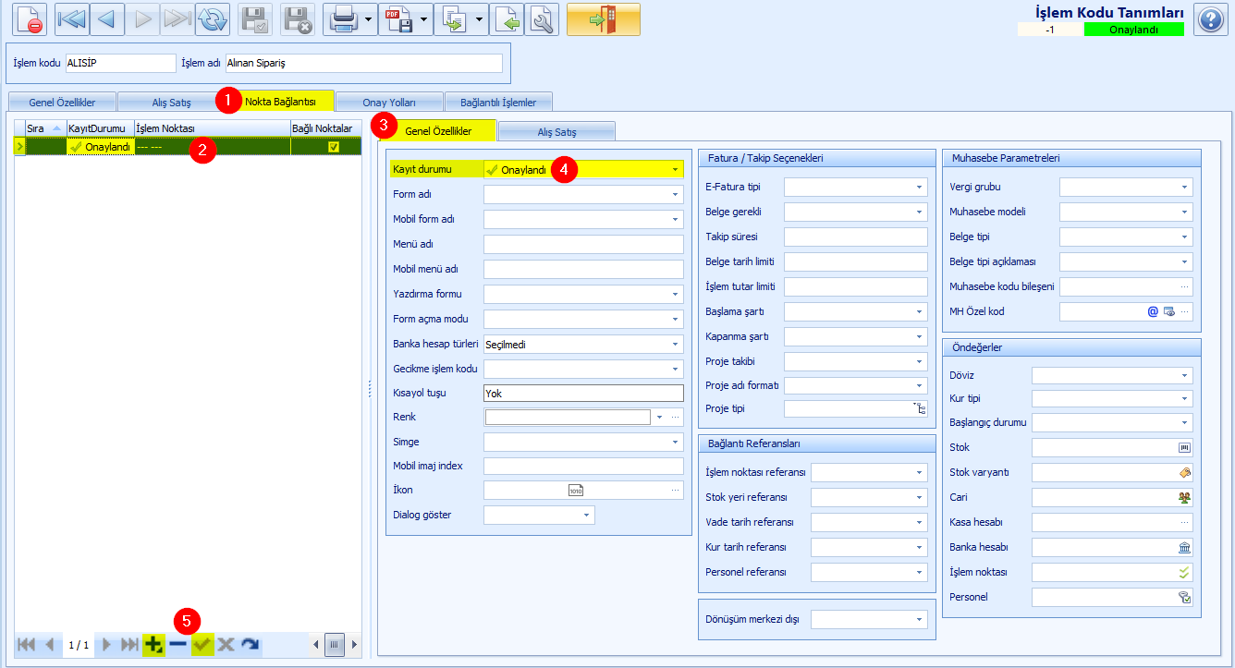Open the Kayıt durumu dropdown
The image size is (1235, 668).
(675, 169)
